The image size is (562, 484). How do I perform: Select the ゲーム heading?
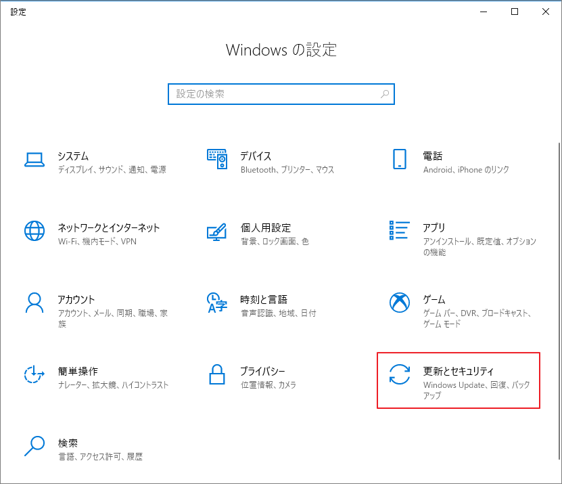click(434, 300)
